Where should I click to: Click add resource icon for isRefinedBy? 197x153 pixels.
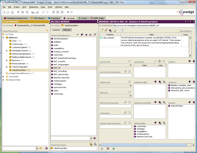coord(160,123)
